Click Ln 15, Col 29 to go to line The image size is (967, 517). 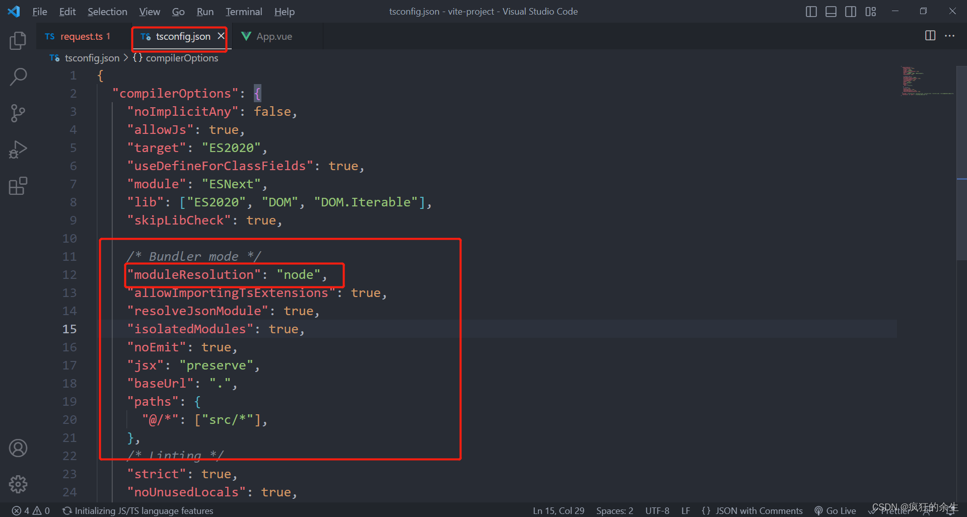pos(558,510)
